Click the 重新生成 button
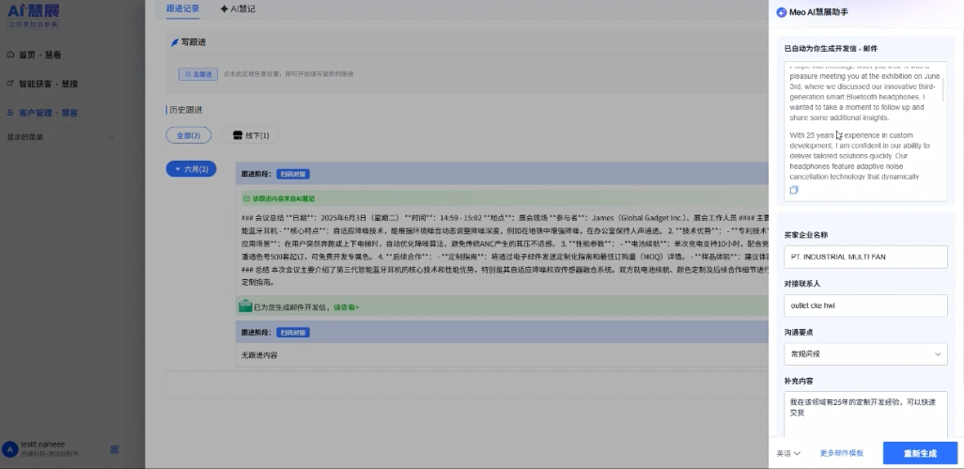The width and height of the screenshot is (964, 469). [919, 453]
